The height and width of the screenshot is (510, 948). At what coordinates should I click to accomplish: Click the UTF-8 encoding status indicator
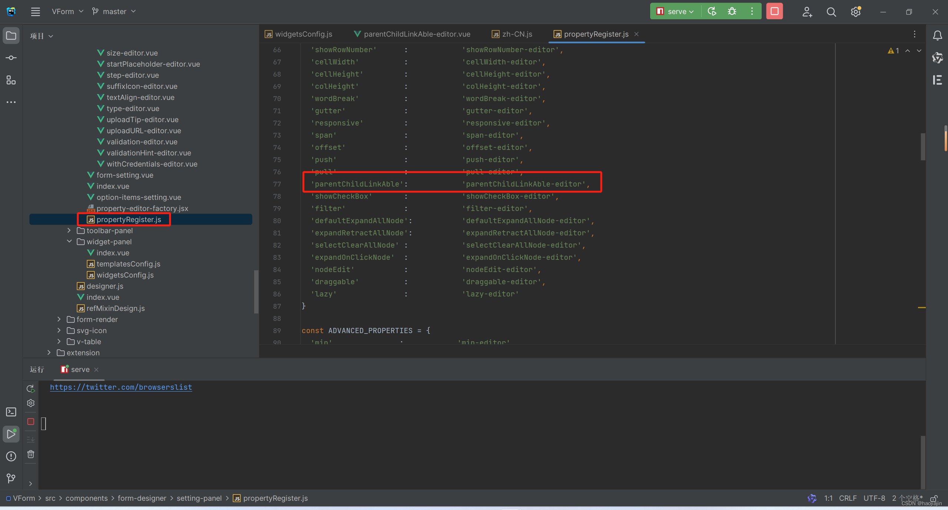click(x=874, y=498)
